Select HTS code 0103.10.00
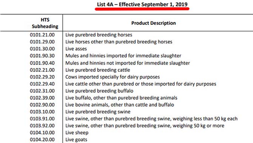253x143 pixels. [42, 112]
